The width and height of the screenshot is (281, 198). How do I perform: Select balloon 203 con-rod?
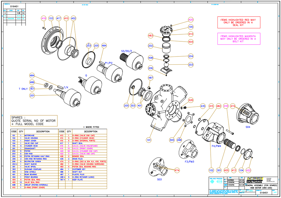[191, 65]
